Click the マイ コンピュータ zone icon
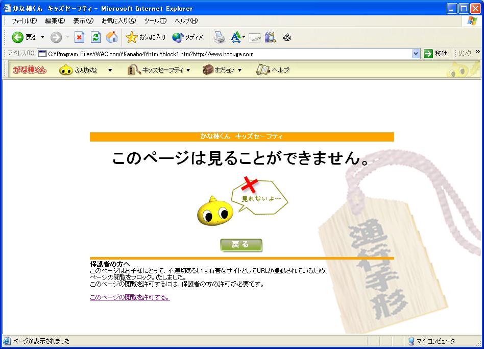 click(x=411, y=341)
